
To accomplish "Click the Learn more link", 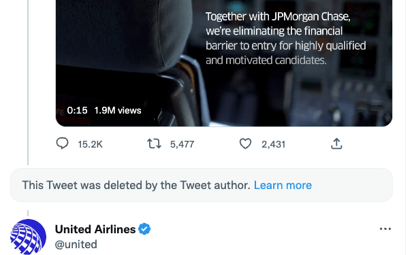I will coord(283,185).
